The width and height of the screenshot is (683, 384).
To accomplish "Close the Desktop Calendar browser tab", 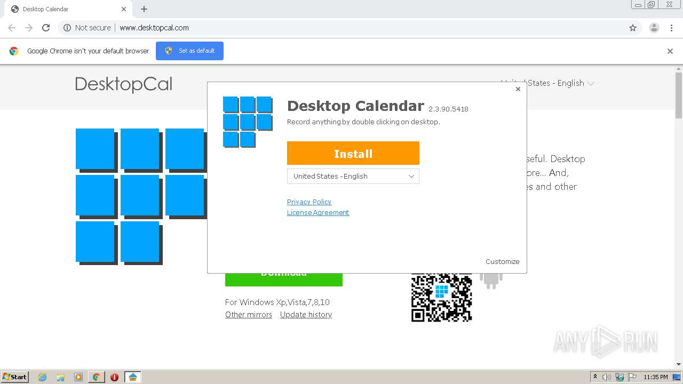I will (x=124, y=9).
